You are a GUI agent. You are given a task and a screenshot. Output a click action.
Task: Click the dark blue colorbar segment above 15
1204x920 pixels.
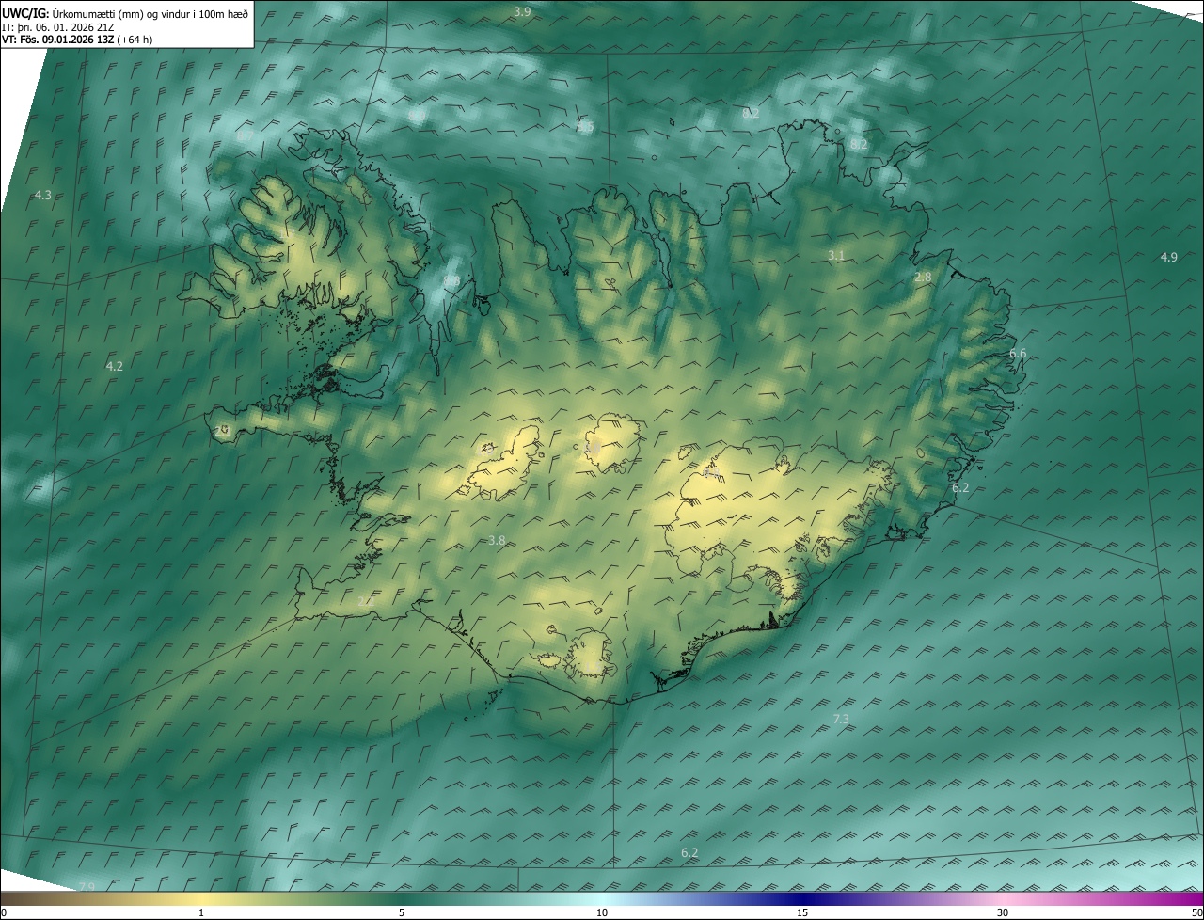tap(802, 898)
